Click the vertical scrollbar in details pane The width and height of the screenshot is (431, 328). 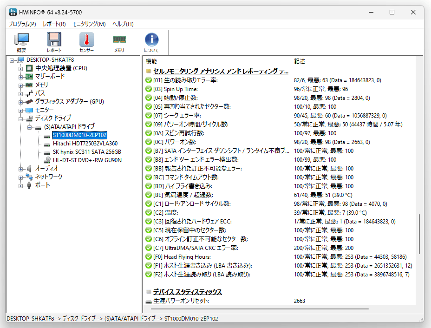click(x=419, y=234)
